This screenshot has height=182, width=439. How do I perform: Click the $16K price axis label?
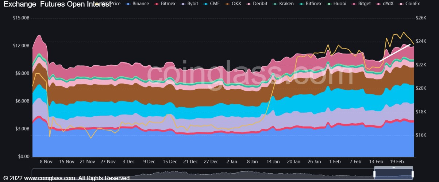coord(421,135)
